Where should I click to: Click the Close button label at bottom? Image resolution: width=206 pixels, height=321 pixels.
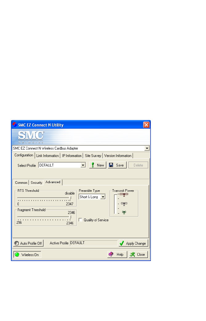pyautogui.click(x=141, y=255)
